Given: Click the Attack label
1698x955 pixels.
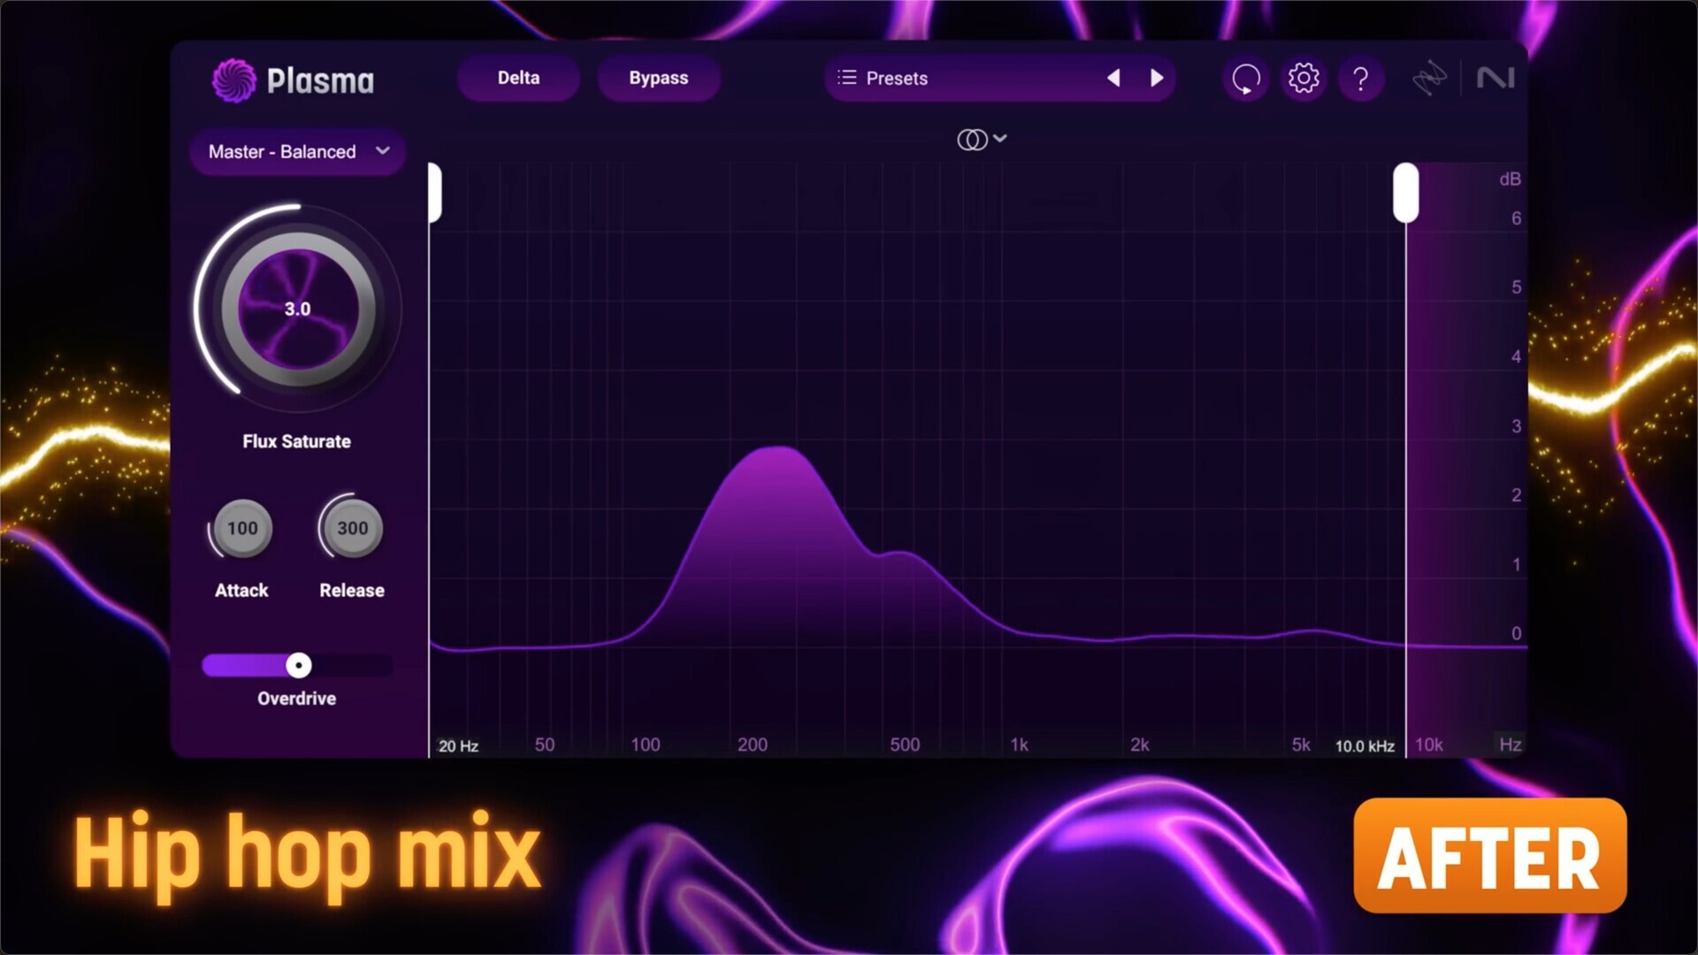Looking at the screenshot, I should [x=241, y=591].
